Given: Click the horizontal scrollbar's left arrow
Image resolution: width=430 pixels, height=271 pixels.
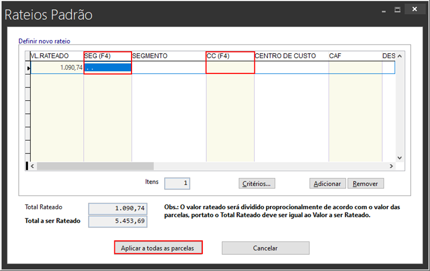Looking at the screenshot, I should pos(32,166).
